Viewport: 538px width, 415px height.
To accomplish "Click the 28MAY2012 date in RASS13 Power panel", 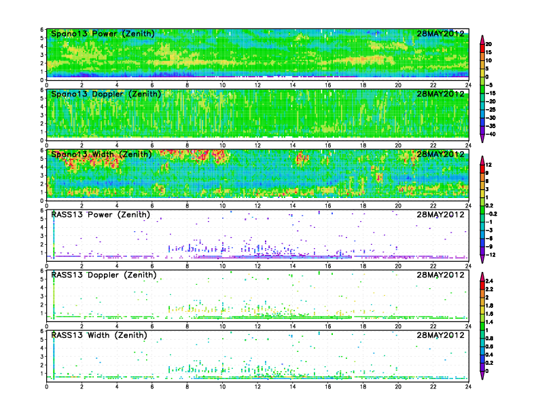I will [440, 215].
